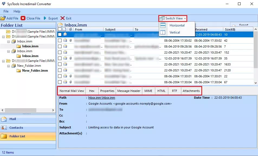Check the box for the 10 KB email
The image size is (258, 156).
(60, 35)
